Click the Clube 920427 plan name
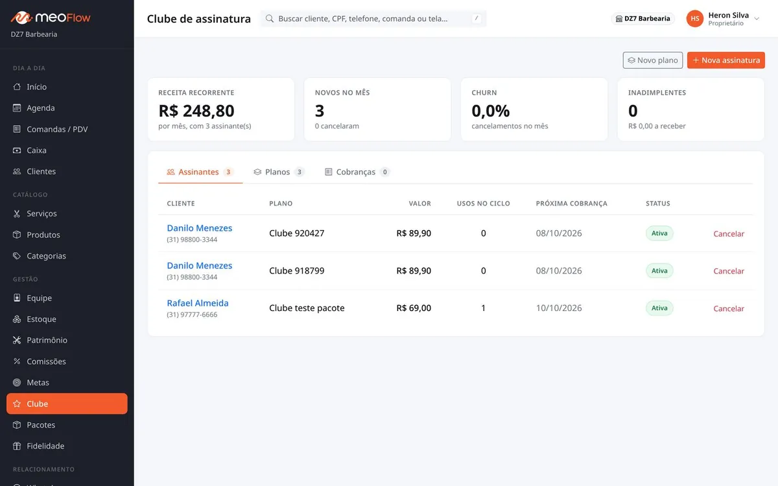Viewport: 778px width, 486px height. click(x=297, y=233)
